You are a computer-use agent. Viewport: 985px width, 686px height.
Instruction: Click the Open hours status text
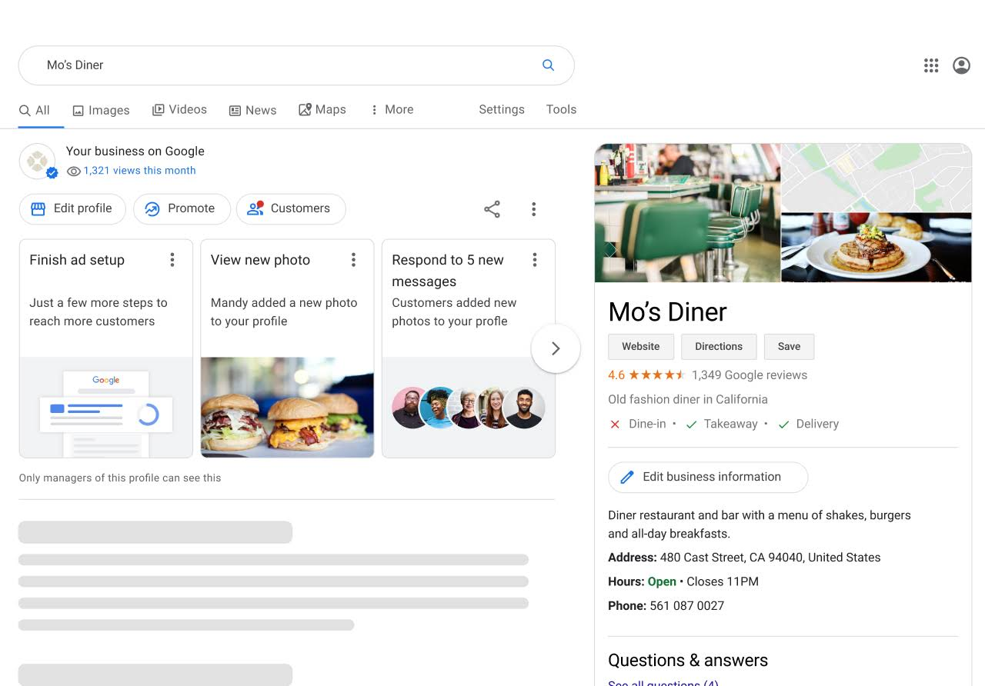point(662,581)
